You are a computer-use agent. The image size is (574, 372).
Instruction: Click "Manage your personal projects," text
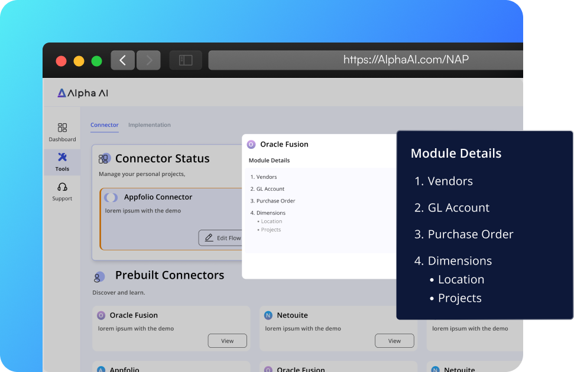click(142, 174)
